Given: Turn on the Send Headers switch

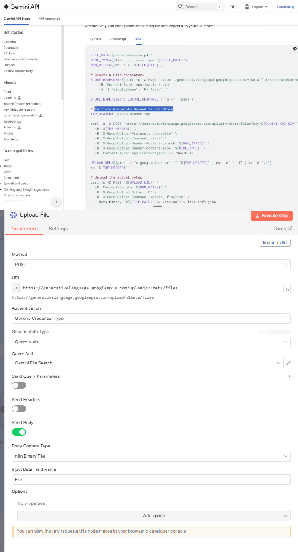Looking at the screenshot, I should click(19, 409).
